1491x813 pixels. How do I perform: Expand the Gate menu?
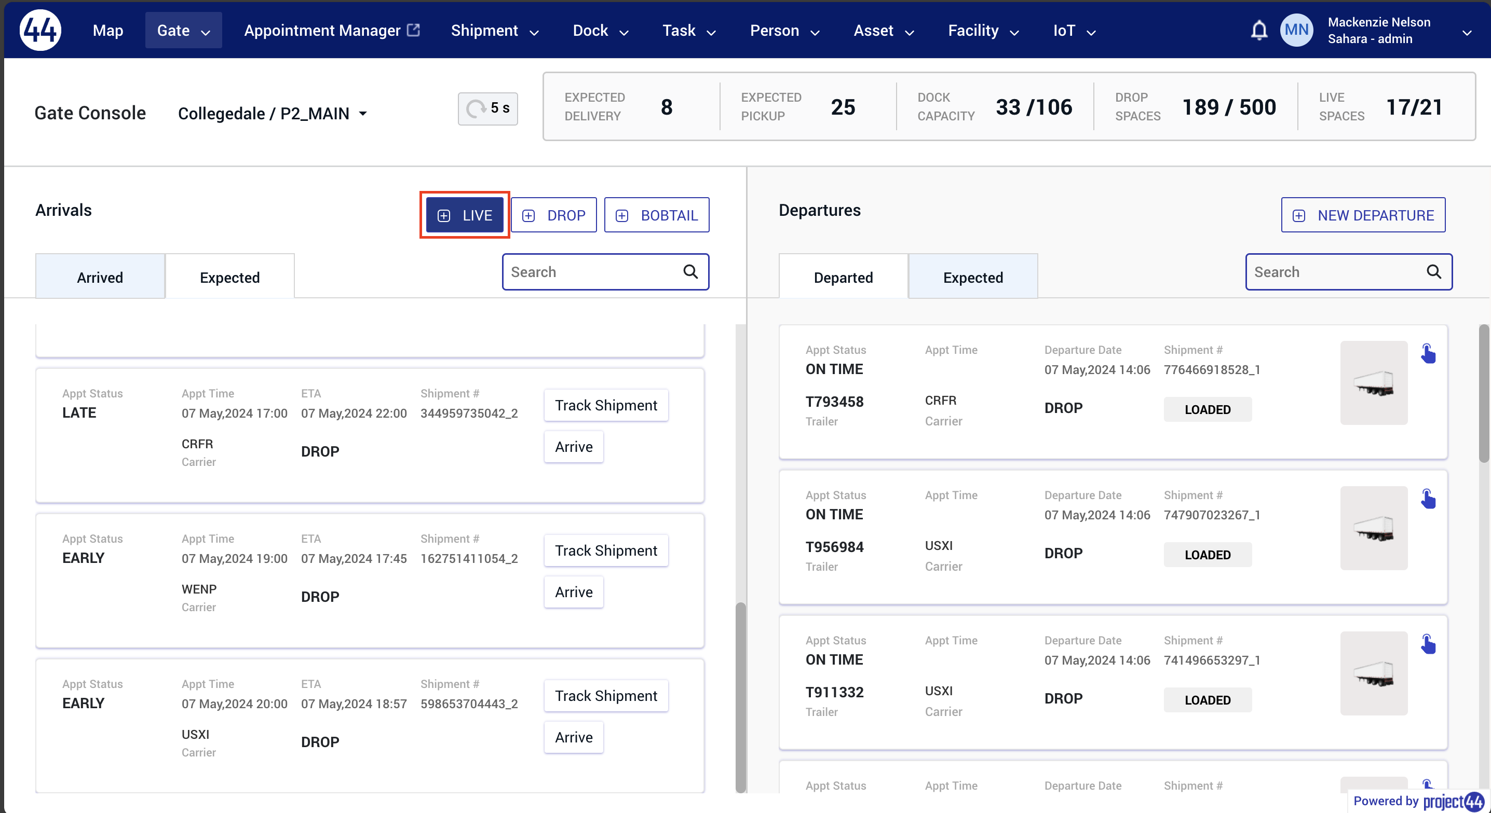183,30
